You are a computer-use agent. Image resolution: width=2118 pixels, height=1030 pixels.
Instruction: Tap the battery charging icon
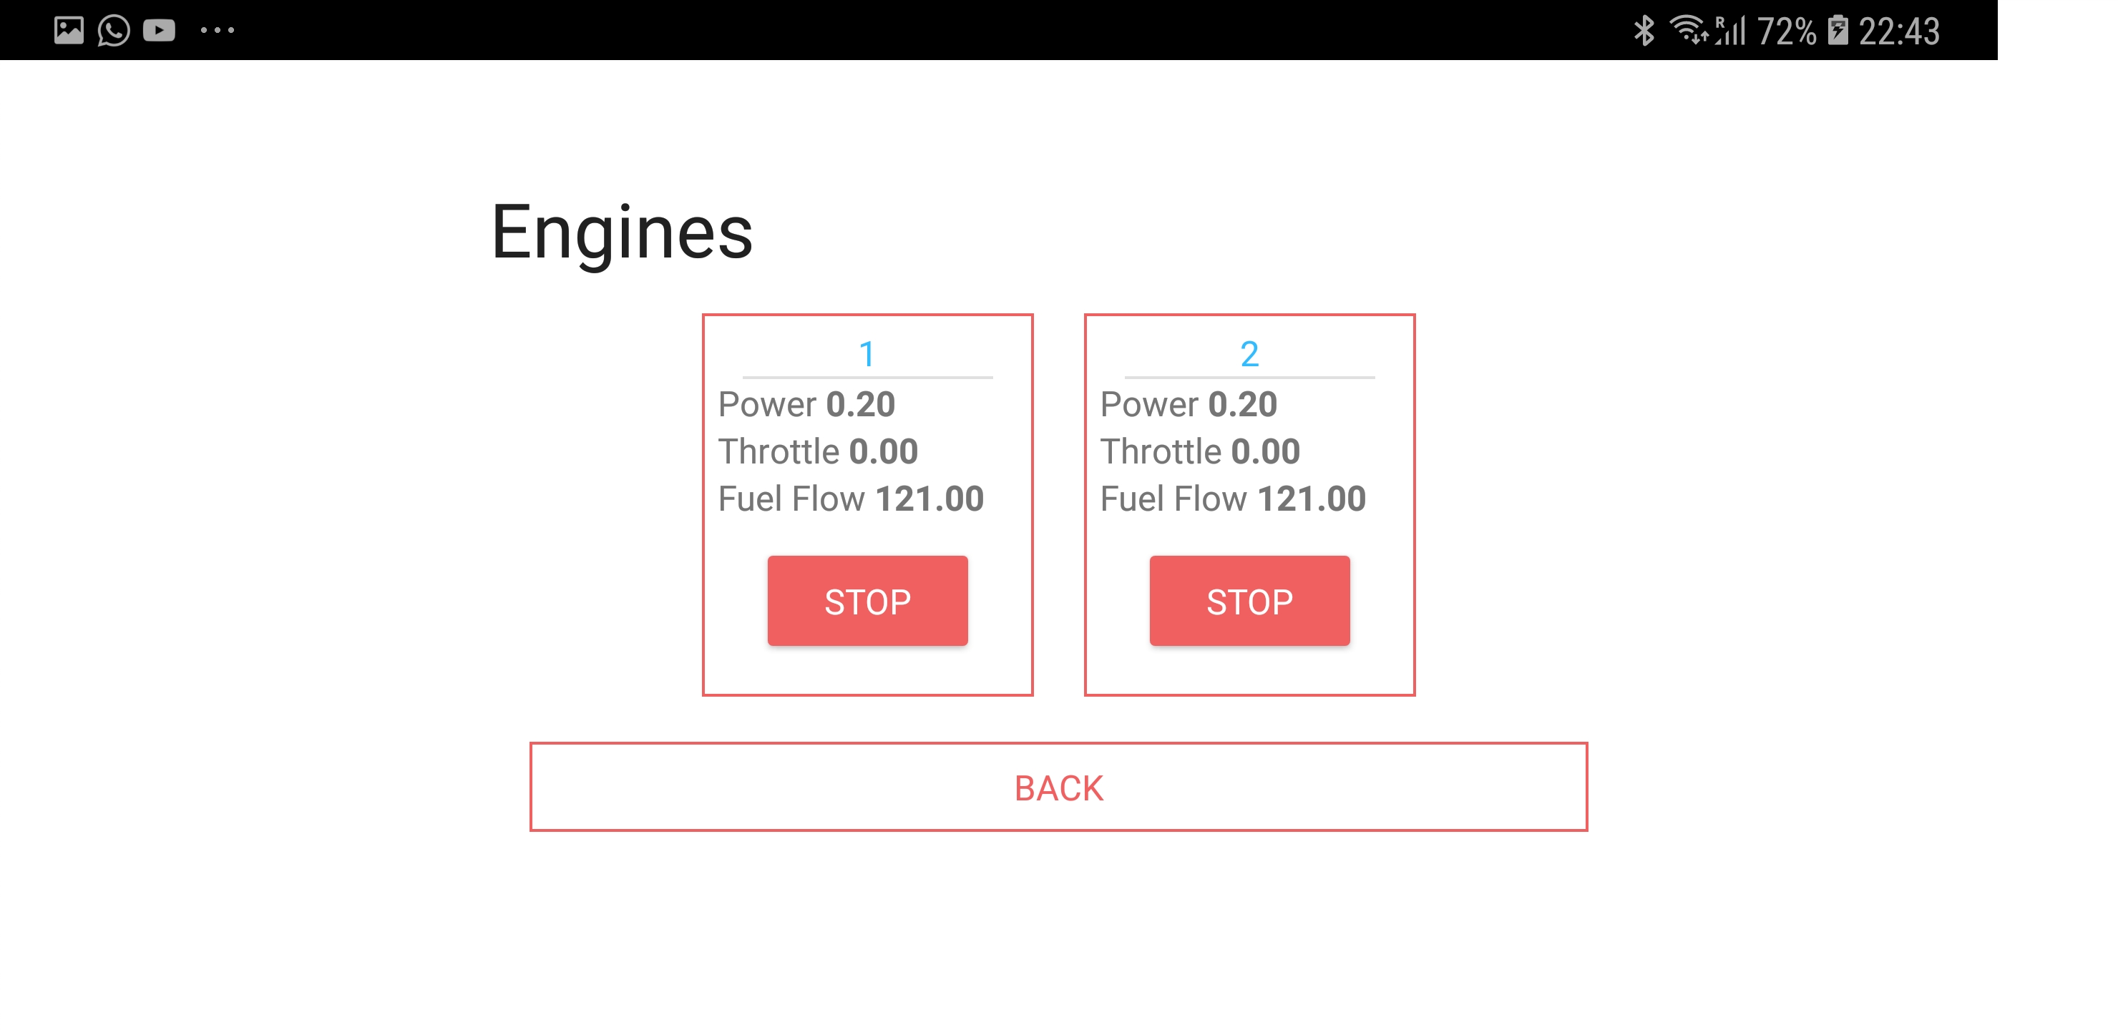coord(1838,31)
